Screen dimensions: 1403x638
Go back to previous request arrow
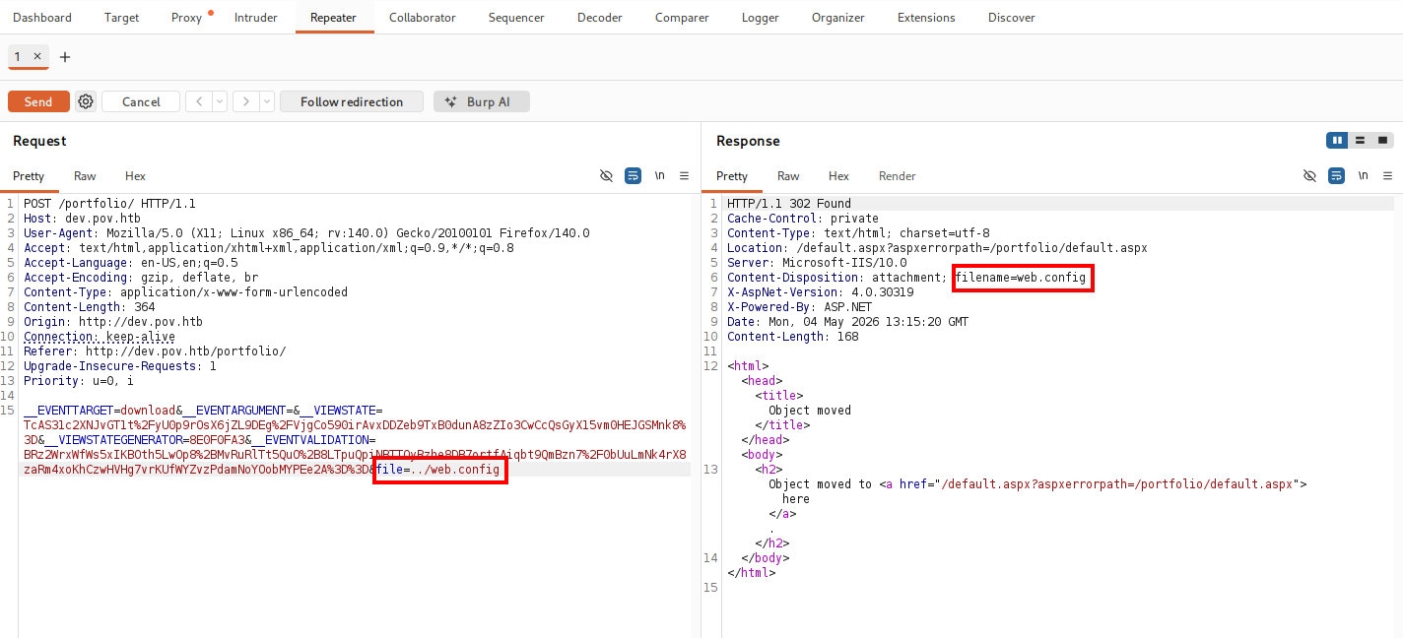point(199,101)
